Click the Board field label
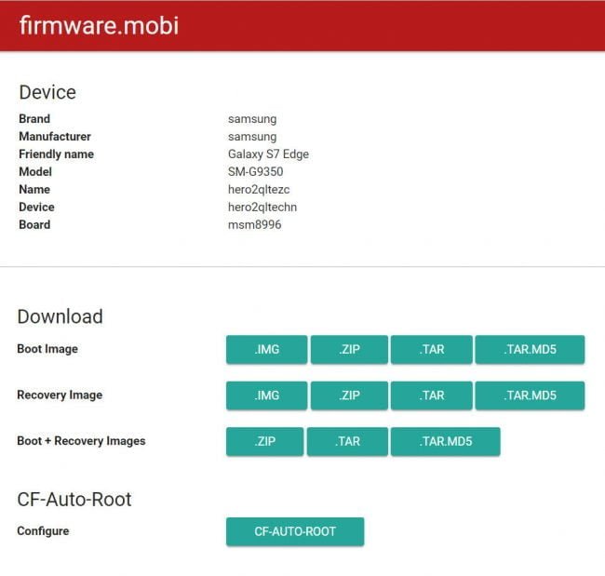The height and width of the screenshot is (576, 605). [34, 224]
